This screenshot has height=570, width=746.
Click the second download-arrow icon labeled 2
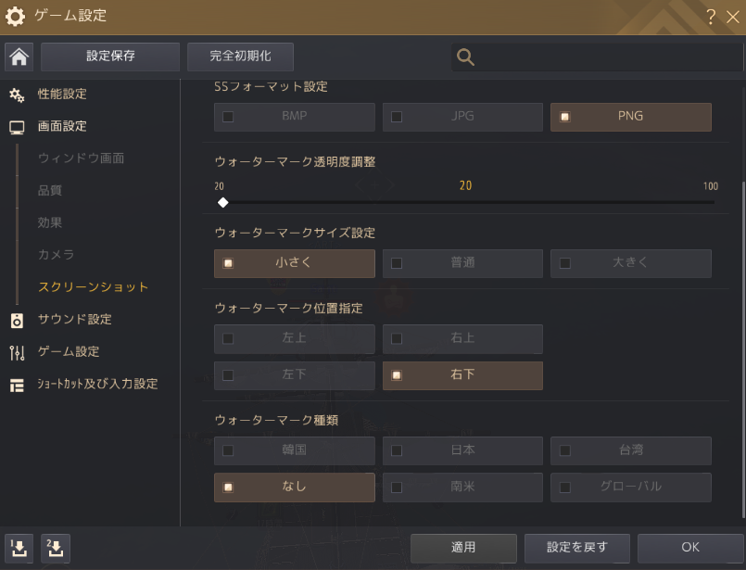[x=55, y=548]
